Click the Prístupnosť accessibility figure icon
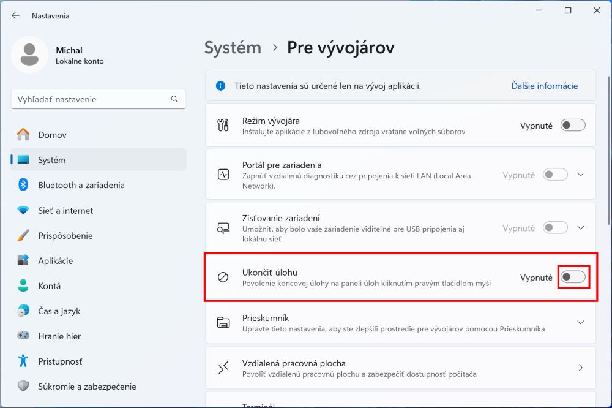612x408 pixels. pos(23,361)
